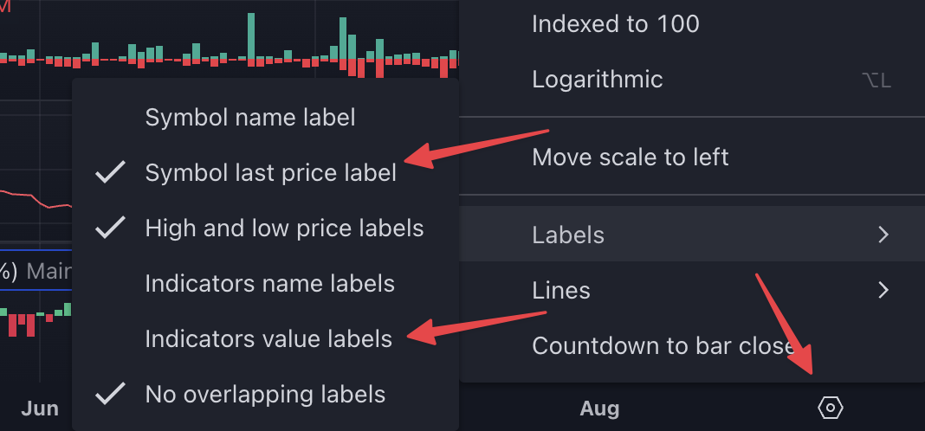Click red histogram bars in lower indicator pane

click(22, 325)
